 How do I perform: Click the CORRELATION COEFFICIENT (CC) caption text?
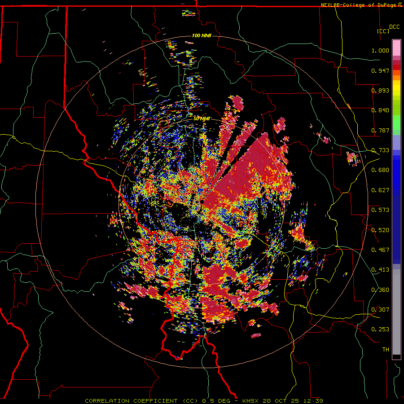[x=141, y=401]
